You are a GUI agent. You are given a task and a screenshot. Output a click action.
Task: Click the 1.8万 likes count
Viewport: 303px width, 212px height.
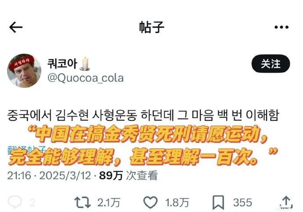pyautogui.click(x=177, y=203)
